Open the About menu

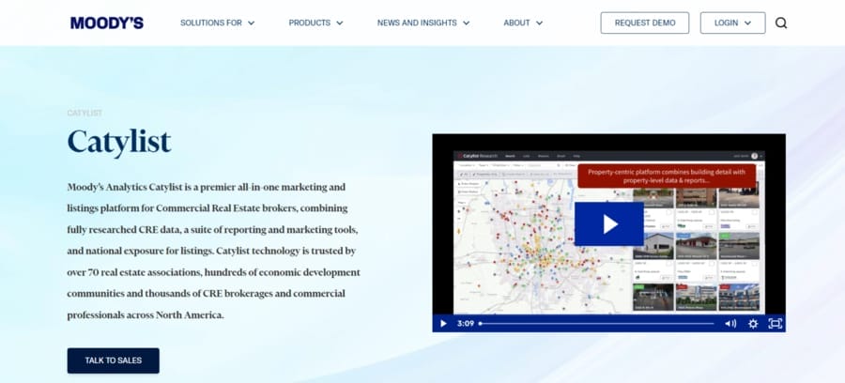click(x=523, y=23)
